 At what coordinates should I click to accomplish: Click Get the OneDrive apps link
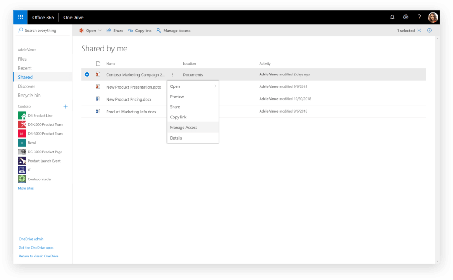click(36, 248)
